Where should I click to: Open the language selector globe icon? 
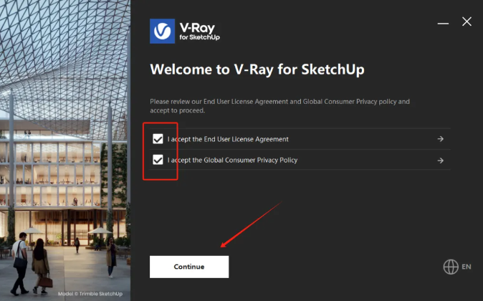click(451, 267)
